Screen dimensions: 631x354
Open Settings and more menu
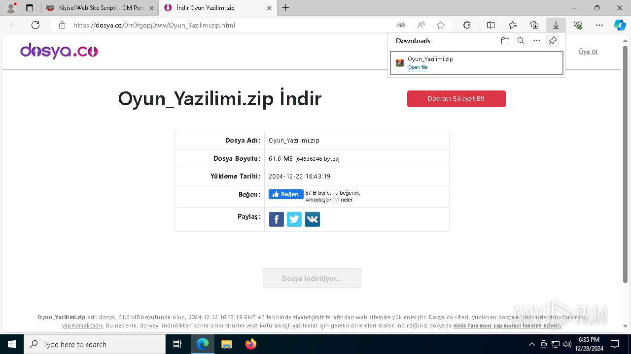pos(599,25)
